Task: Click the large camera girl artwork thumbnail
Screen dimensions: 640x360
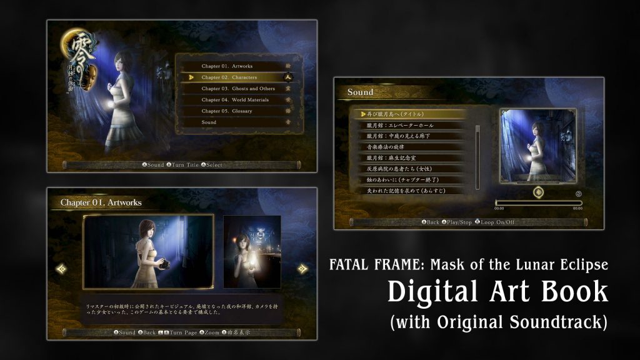Action: (x=149, y=252)
